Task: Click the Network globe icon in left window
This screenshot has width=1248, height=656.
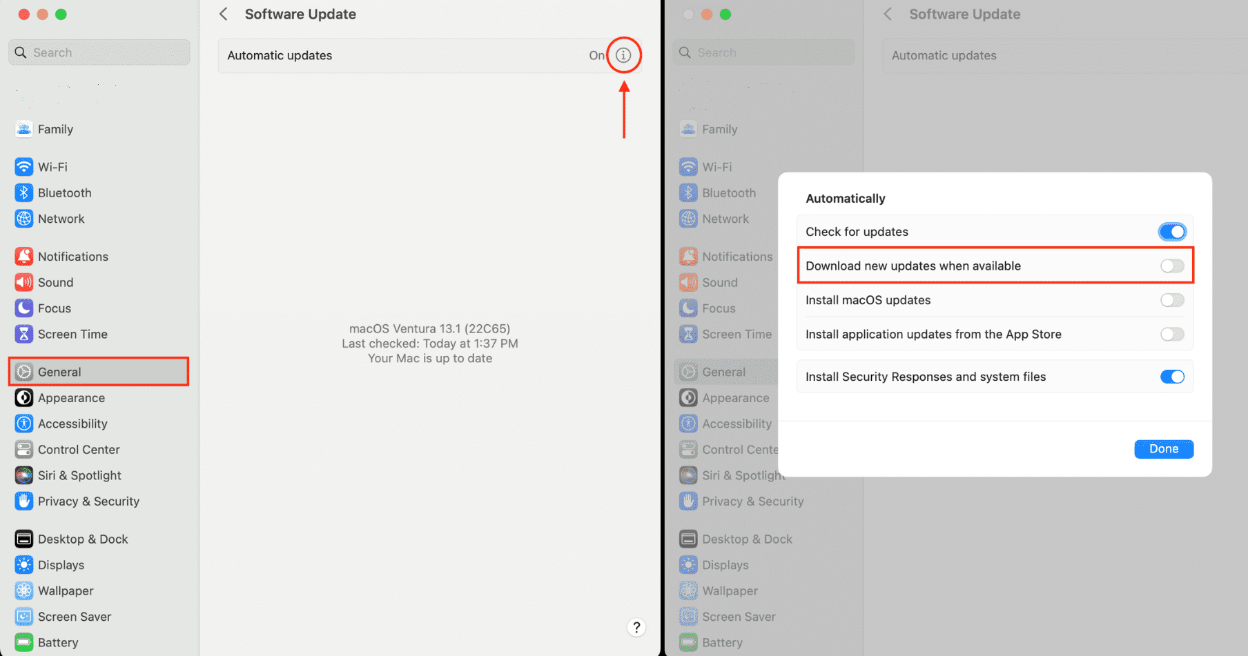Action: (24, 219)
